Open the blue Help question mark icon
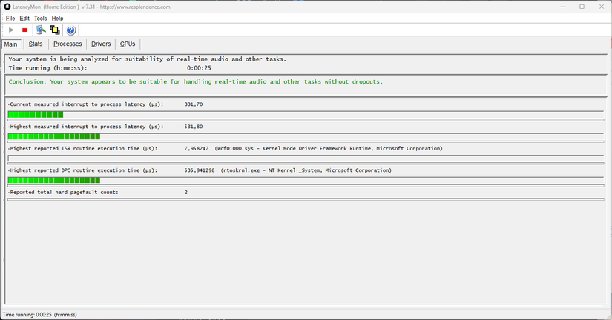This screenshot has height=320, width=612. [x=70, y=30]
